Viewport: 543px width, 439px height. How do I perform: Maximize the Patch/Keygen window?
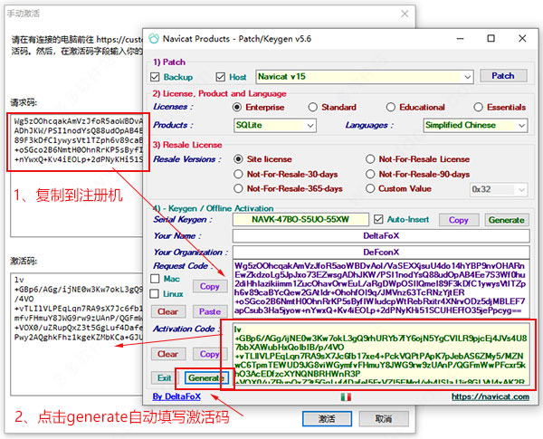[x=491, y=38]
